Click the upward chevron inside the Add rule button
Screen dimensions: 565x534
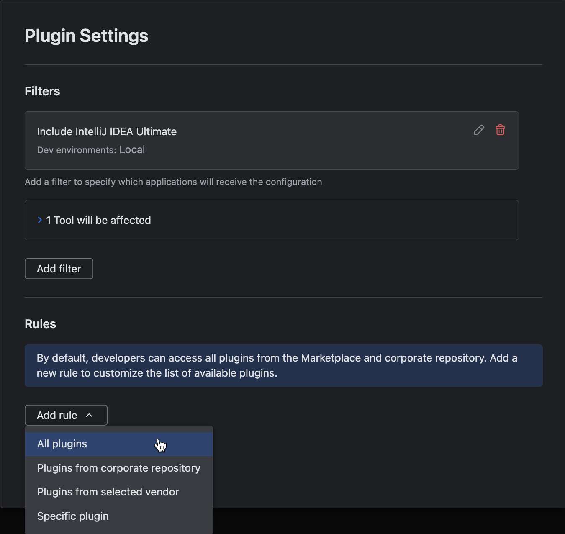click(x=89, y=415)
